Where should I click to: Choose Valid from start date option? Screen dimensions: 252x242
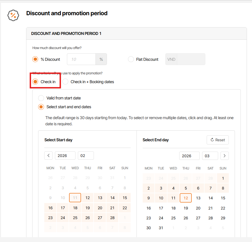[x=41, y=98]
